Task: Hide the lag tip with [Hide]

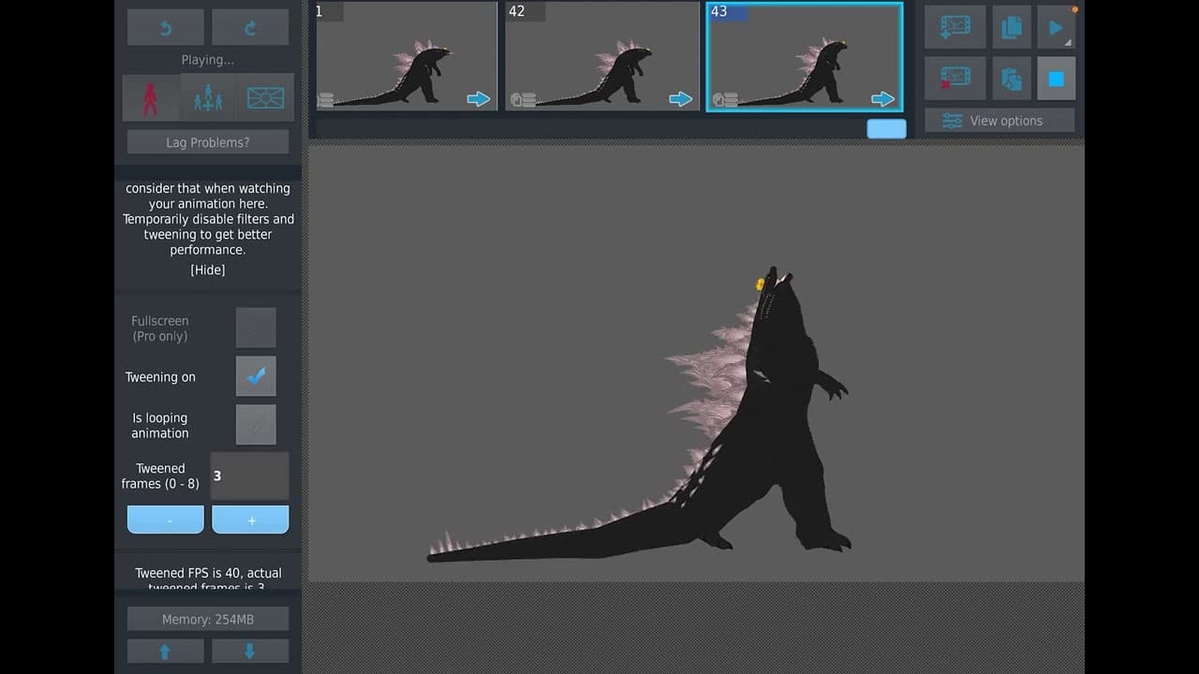Action: (x=208, y=270)
